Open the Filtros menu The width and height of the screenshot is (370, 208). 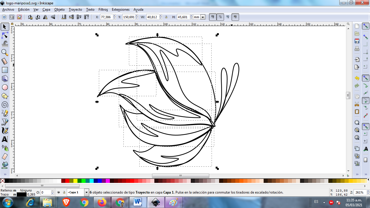[103, 10]
